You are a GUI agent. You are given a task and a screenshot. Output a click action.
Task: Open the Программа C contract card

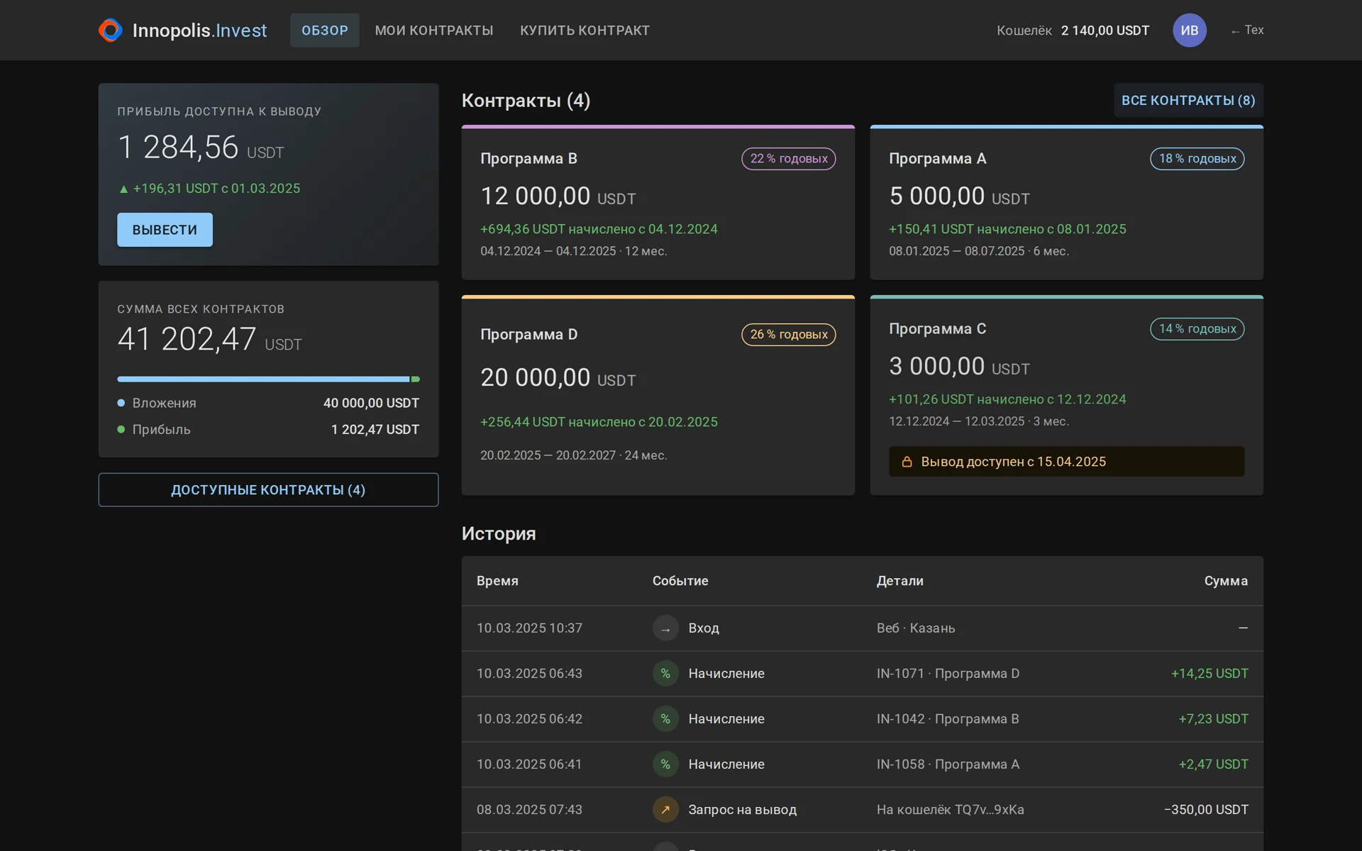click(1066, 395)
